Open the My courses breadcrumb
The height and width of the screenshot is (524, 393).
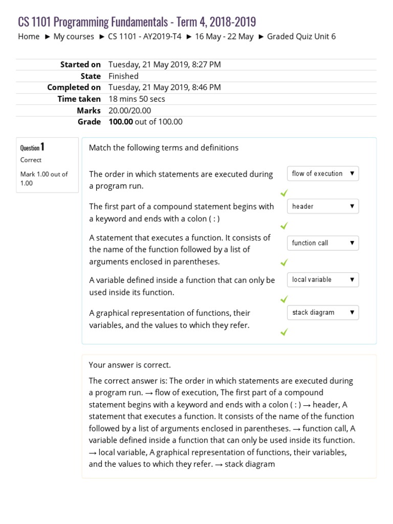(x=74, y=36)
